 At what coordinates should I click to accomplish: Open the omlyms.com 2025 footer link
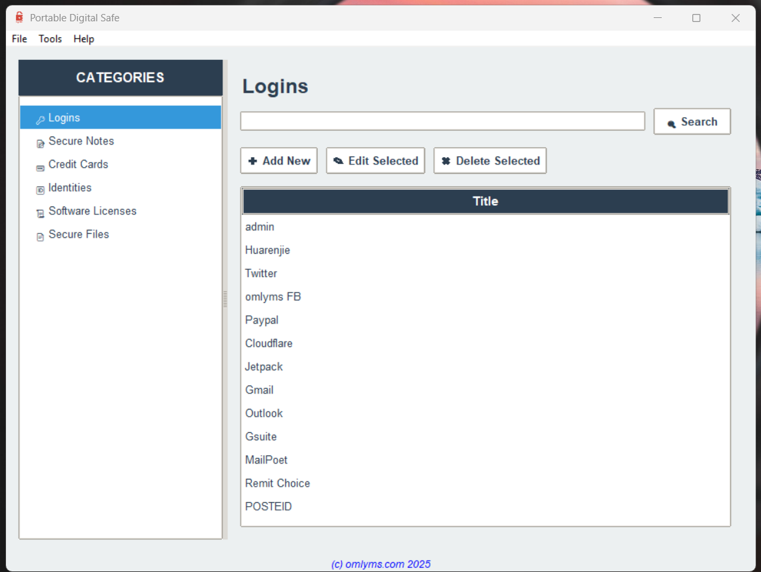[x=380, y=564]
